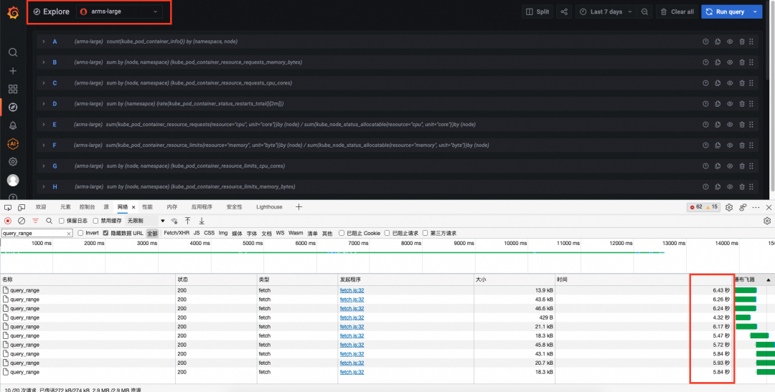The height and width of the screenshot is (392, 775).
Task: Duplicate query C using copy icon
Action: point(718,83)
